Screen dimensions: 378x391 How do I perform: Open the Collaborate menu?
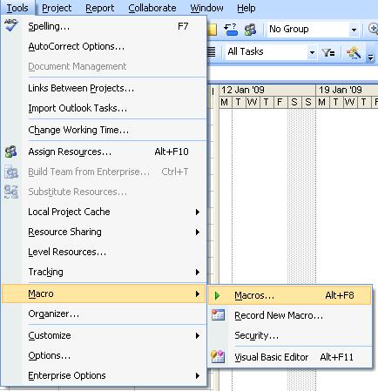152,8
